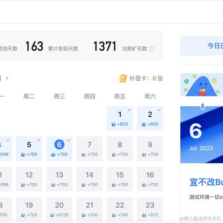
Task: Click the gray ore icon on day 20
Action: (x=52, y=215)
